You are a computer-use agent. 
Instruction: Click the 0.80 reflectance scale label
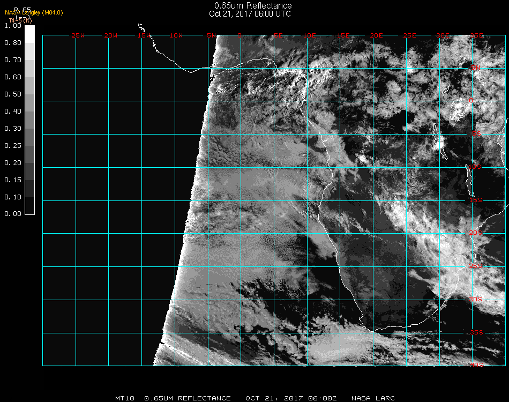[x=12, y=43]
